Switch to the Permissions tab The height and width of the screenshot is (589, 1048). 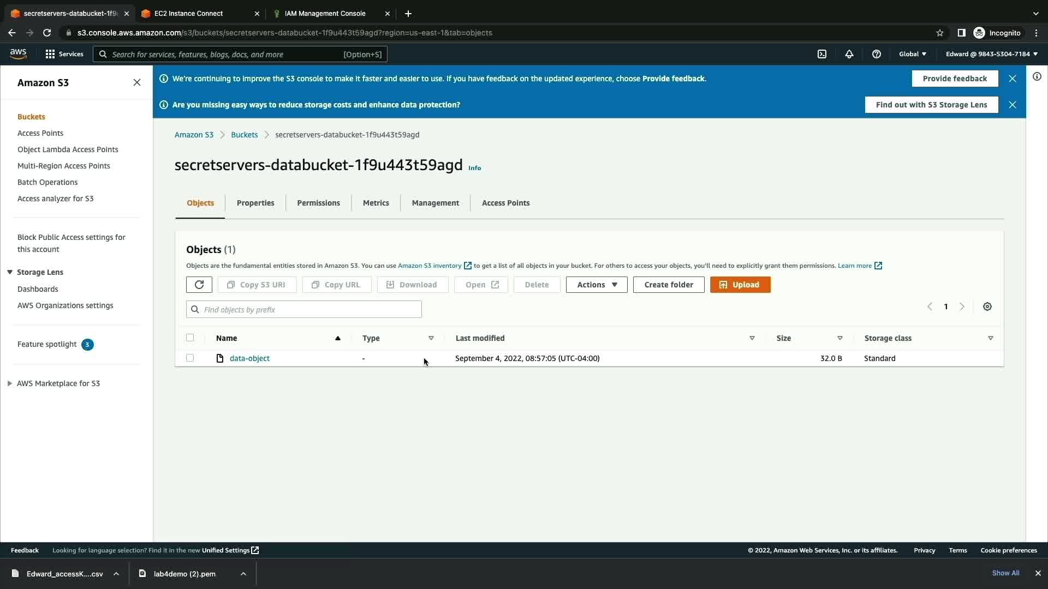pos(318,203)
